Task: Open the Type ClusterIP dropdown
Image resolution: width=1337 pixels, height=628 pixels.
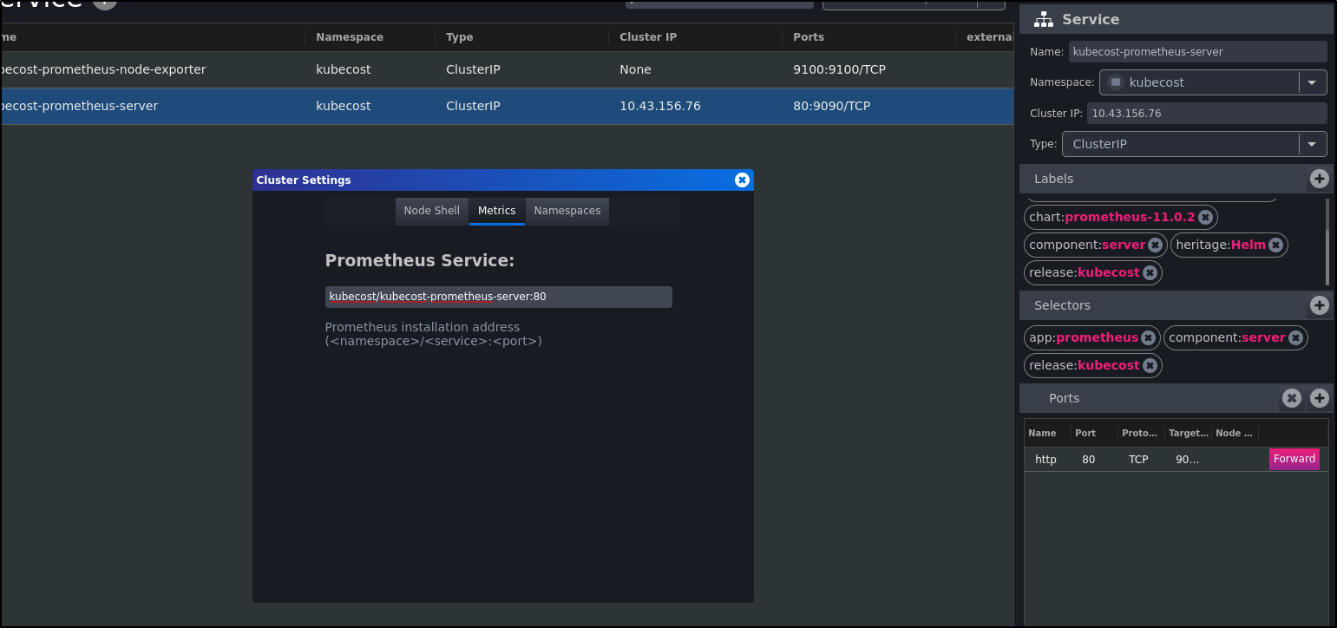Action: pos(1195,144)
